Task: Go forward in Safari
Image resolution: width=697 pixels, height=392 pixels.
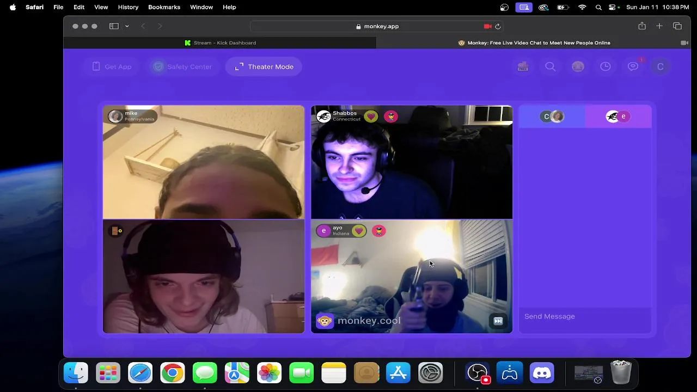Action: tap(160, 26)
